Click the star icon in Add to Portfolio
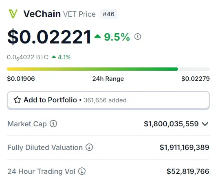This screenshot has width=220, height=182. [17, 100]
